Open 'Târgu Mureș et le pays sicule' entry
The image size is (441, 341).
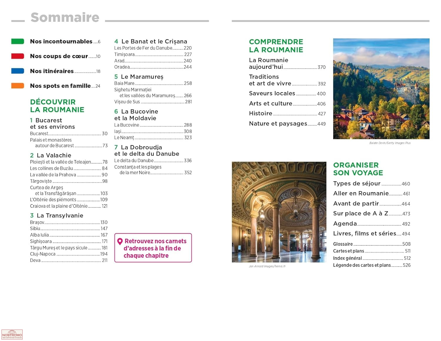[69, 248]
